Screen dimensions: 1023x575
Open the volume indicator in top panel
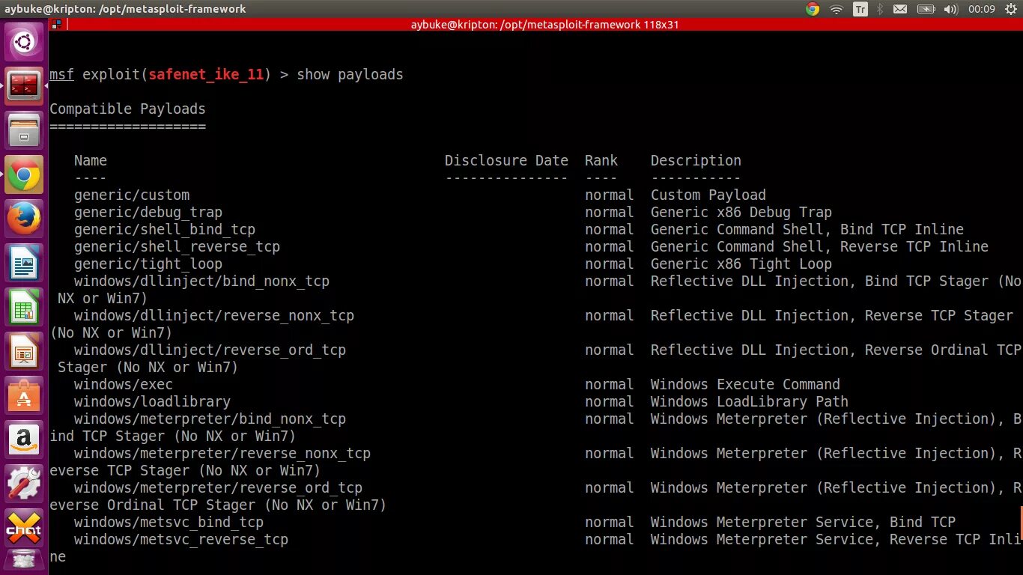click(951, 9)
